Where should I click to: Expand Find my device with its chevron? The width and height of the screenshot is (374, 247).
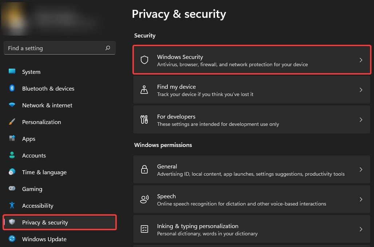[x=361, y=89]
